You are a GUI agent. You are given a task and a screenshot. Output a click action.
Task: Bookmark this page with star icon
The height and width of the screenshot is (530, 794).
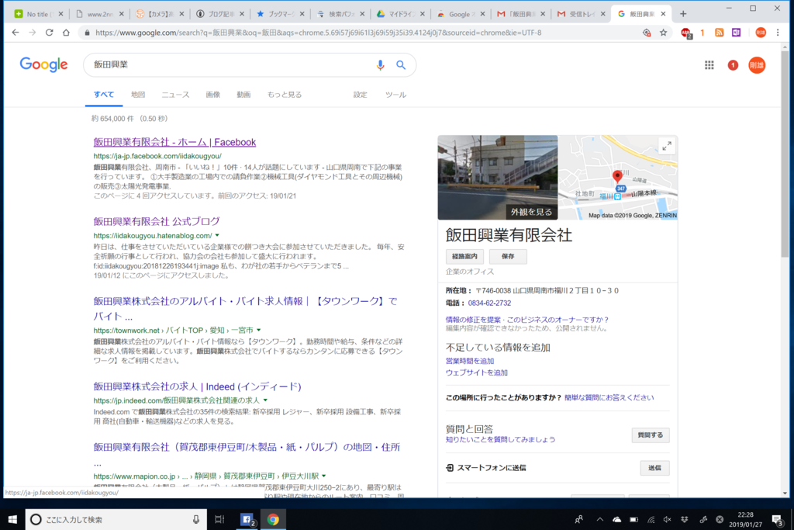[664, 33]
